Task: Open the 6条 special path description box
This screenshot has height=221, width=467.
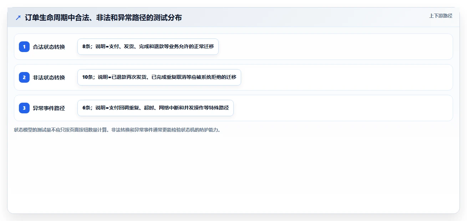Action: click(x=156, y=108)
